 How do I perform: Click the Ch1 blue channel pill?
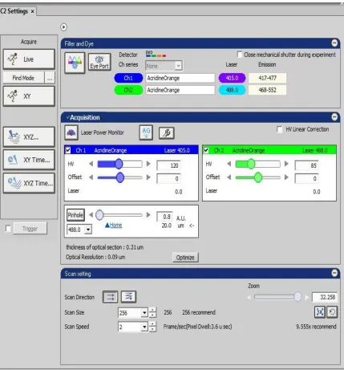click(128, 78)
